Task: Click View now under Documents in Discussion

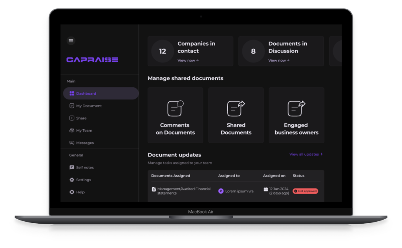Action: pyautogui.click(x=279, y=61)
